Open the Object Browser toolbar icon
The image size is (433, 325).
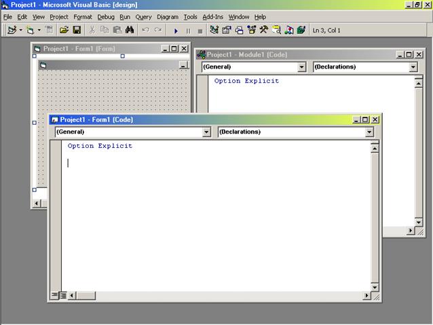[251, 30]
